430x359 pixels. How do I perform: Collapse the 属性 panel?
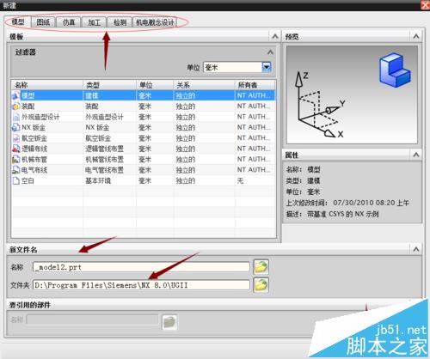click(416, 155)
